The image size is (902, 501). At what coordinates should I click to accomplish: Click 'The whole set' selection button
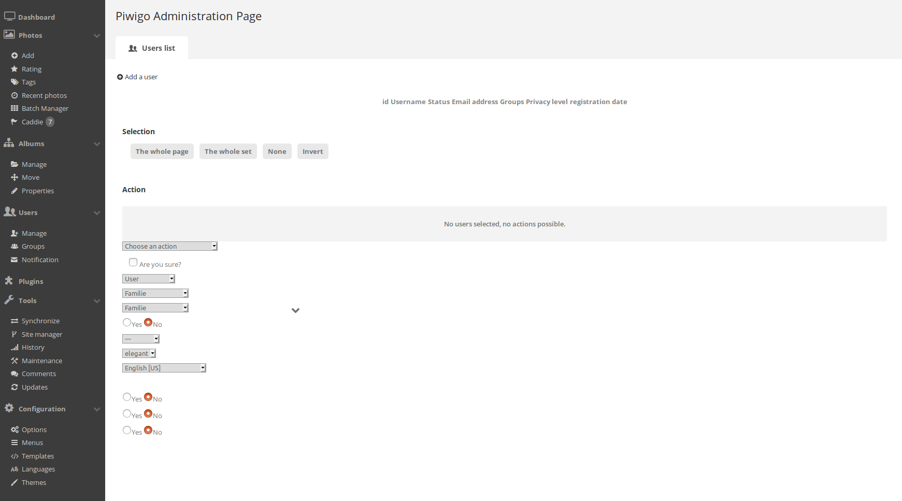[228, 151]
